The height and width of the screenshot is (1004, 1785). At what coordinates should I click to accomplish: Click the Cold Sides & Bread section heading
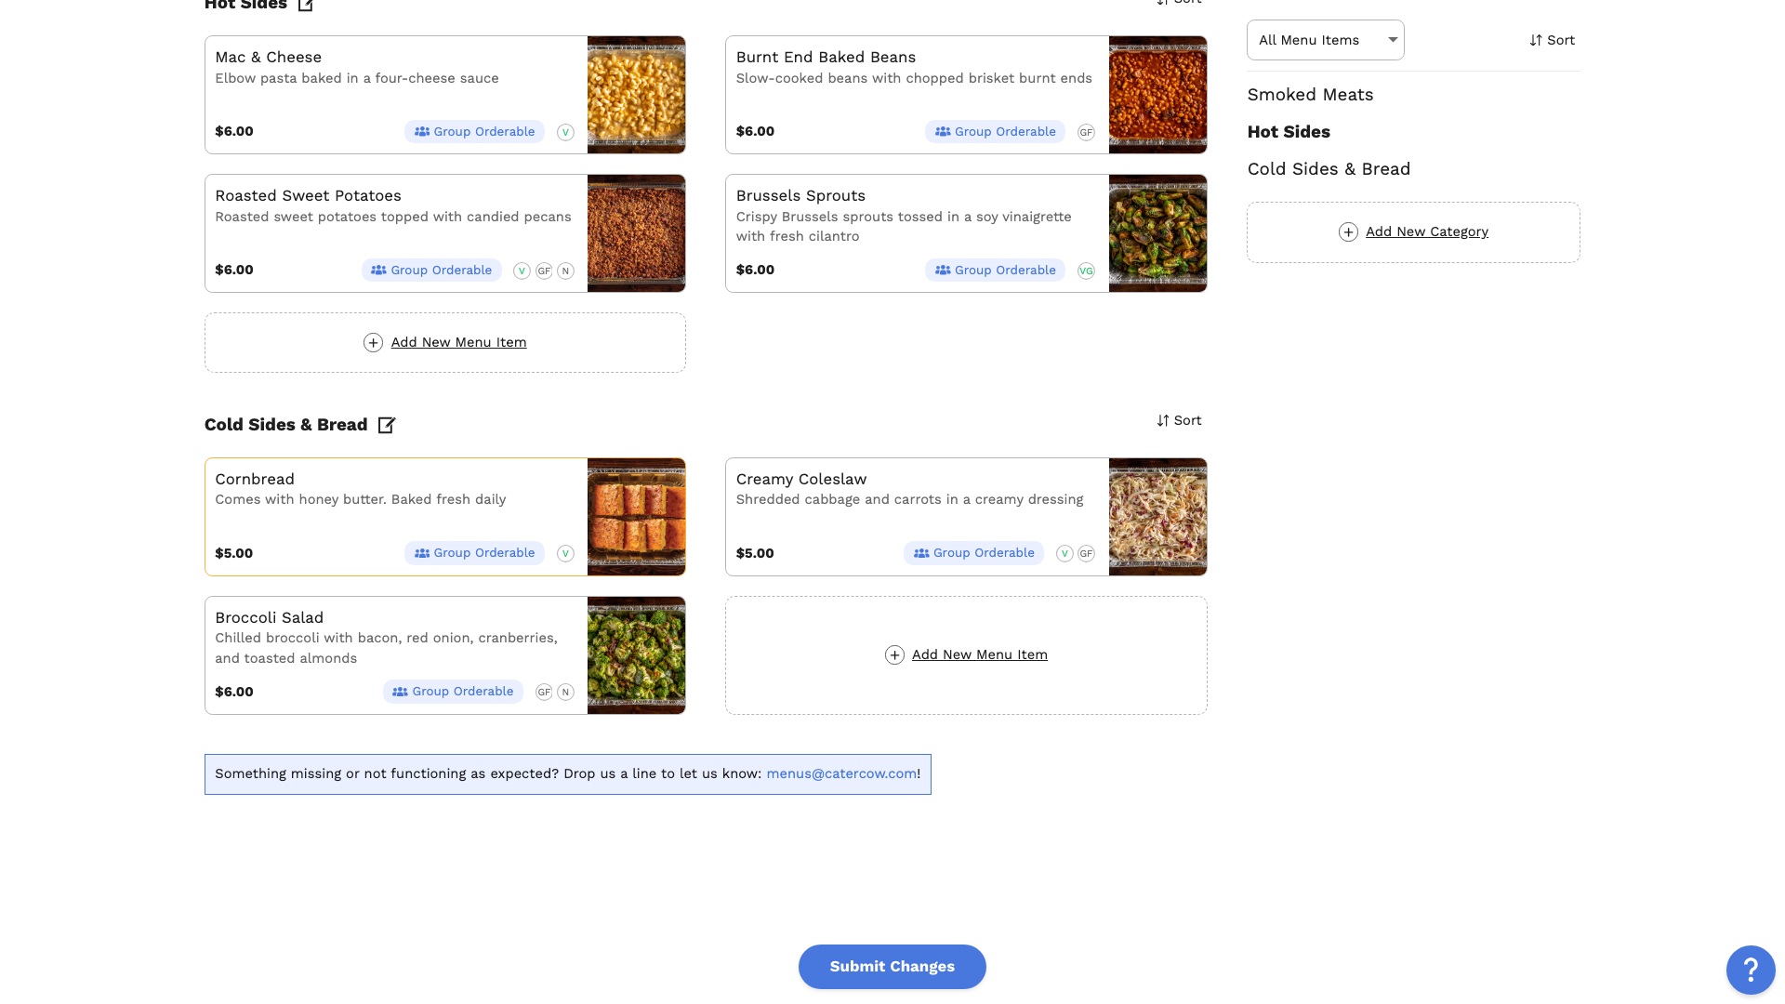click(x=285, y=425)
